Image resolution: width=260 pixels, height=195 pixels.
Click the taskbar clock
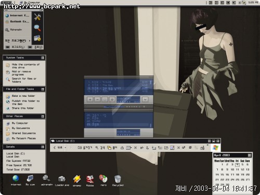[x=253, y=3]
